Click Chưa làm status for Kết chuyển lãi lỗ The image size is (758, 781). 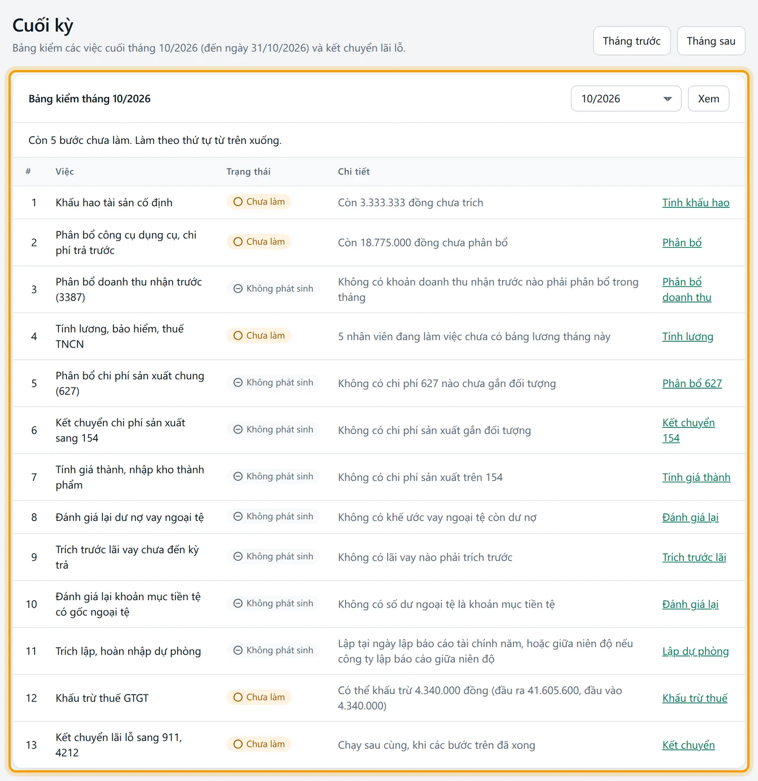259,744
